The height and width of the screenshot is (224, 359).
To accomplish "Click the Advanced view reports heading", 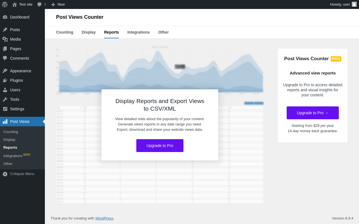I will (313, 73).
